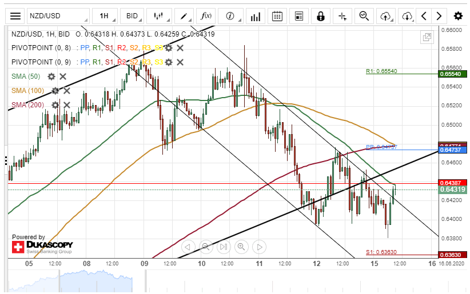Open SMA (100) settings gear
Image resolution: width=470 pixels, height=294 pixels.
(55, 91)
